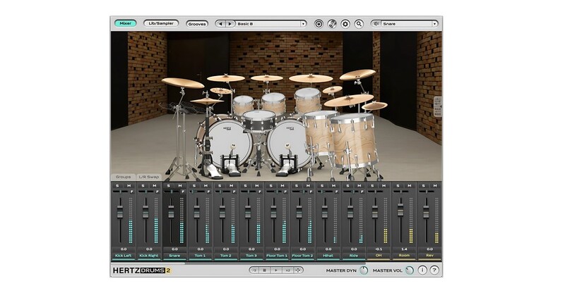Solo the Kick Left channel
Viewport: 565px width, 293px height.
(116, 186)
